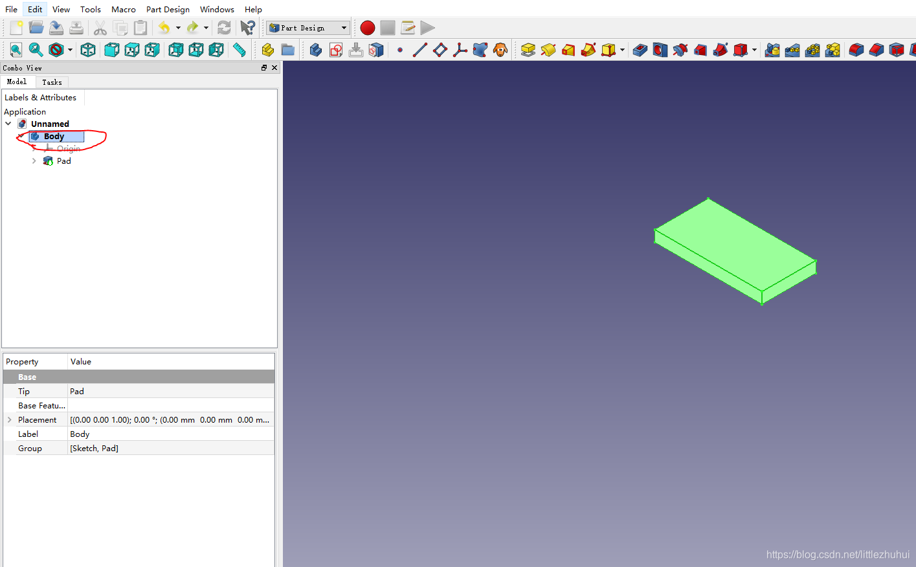Open a file using the folder icon
916x567 pixels.
(x=36, y=28)
